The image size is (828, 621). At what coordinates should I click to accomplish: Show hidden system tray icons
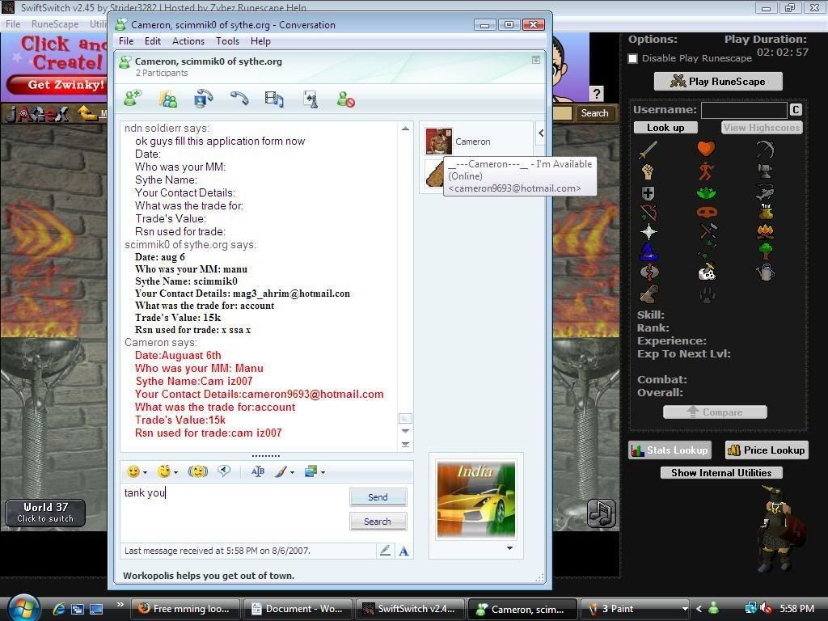[699, 609]
